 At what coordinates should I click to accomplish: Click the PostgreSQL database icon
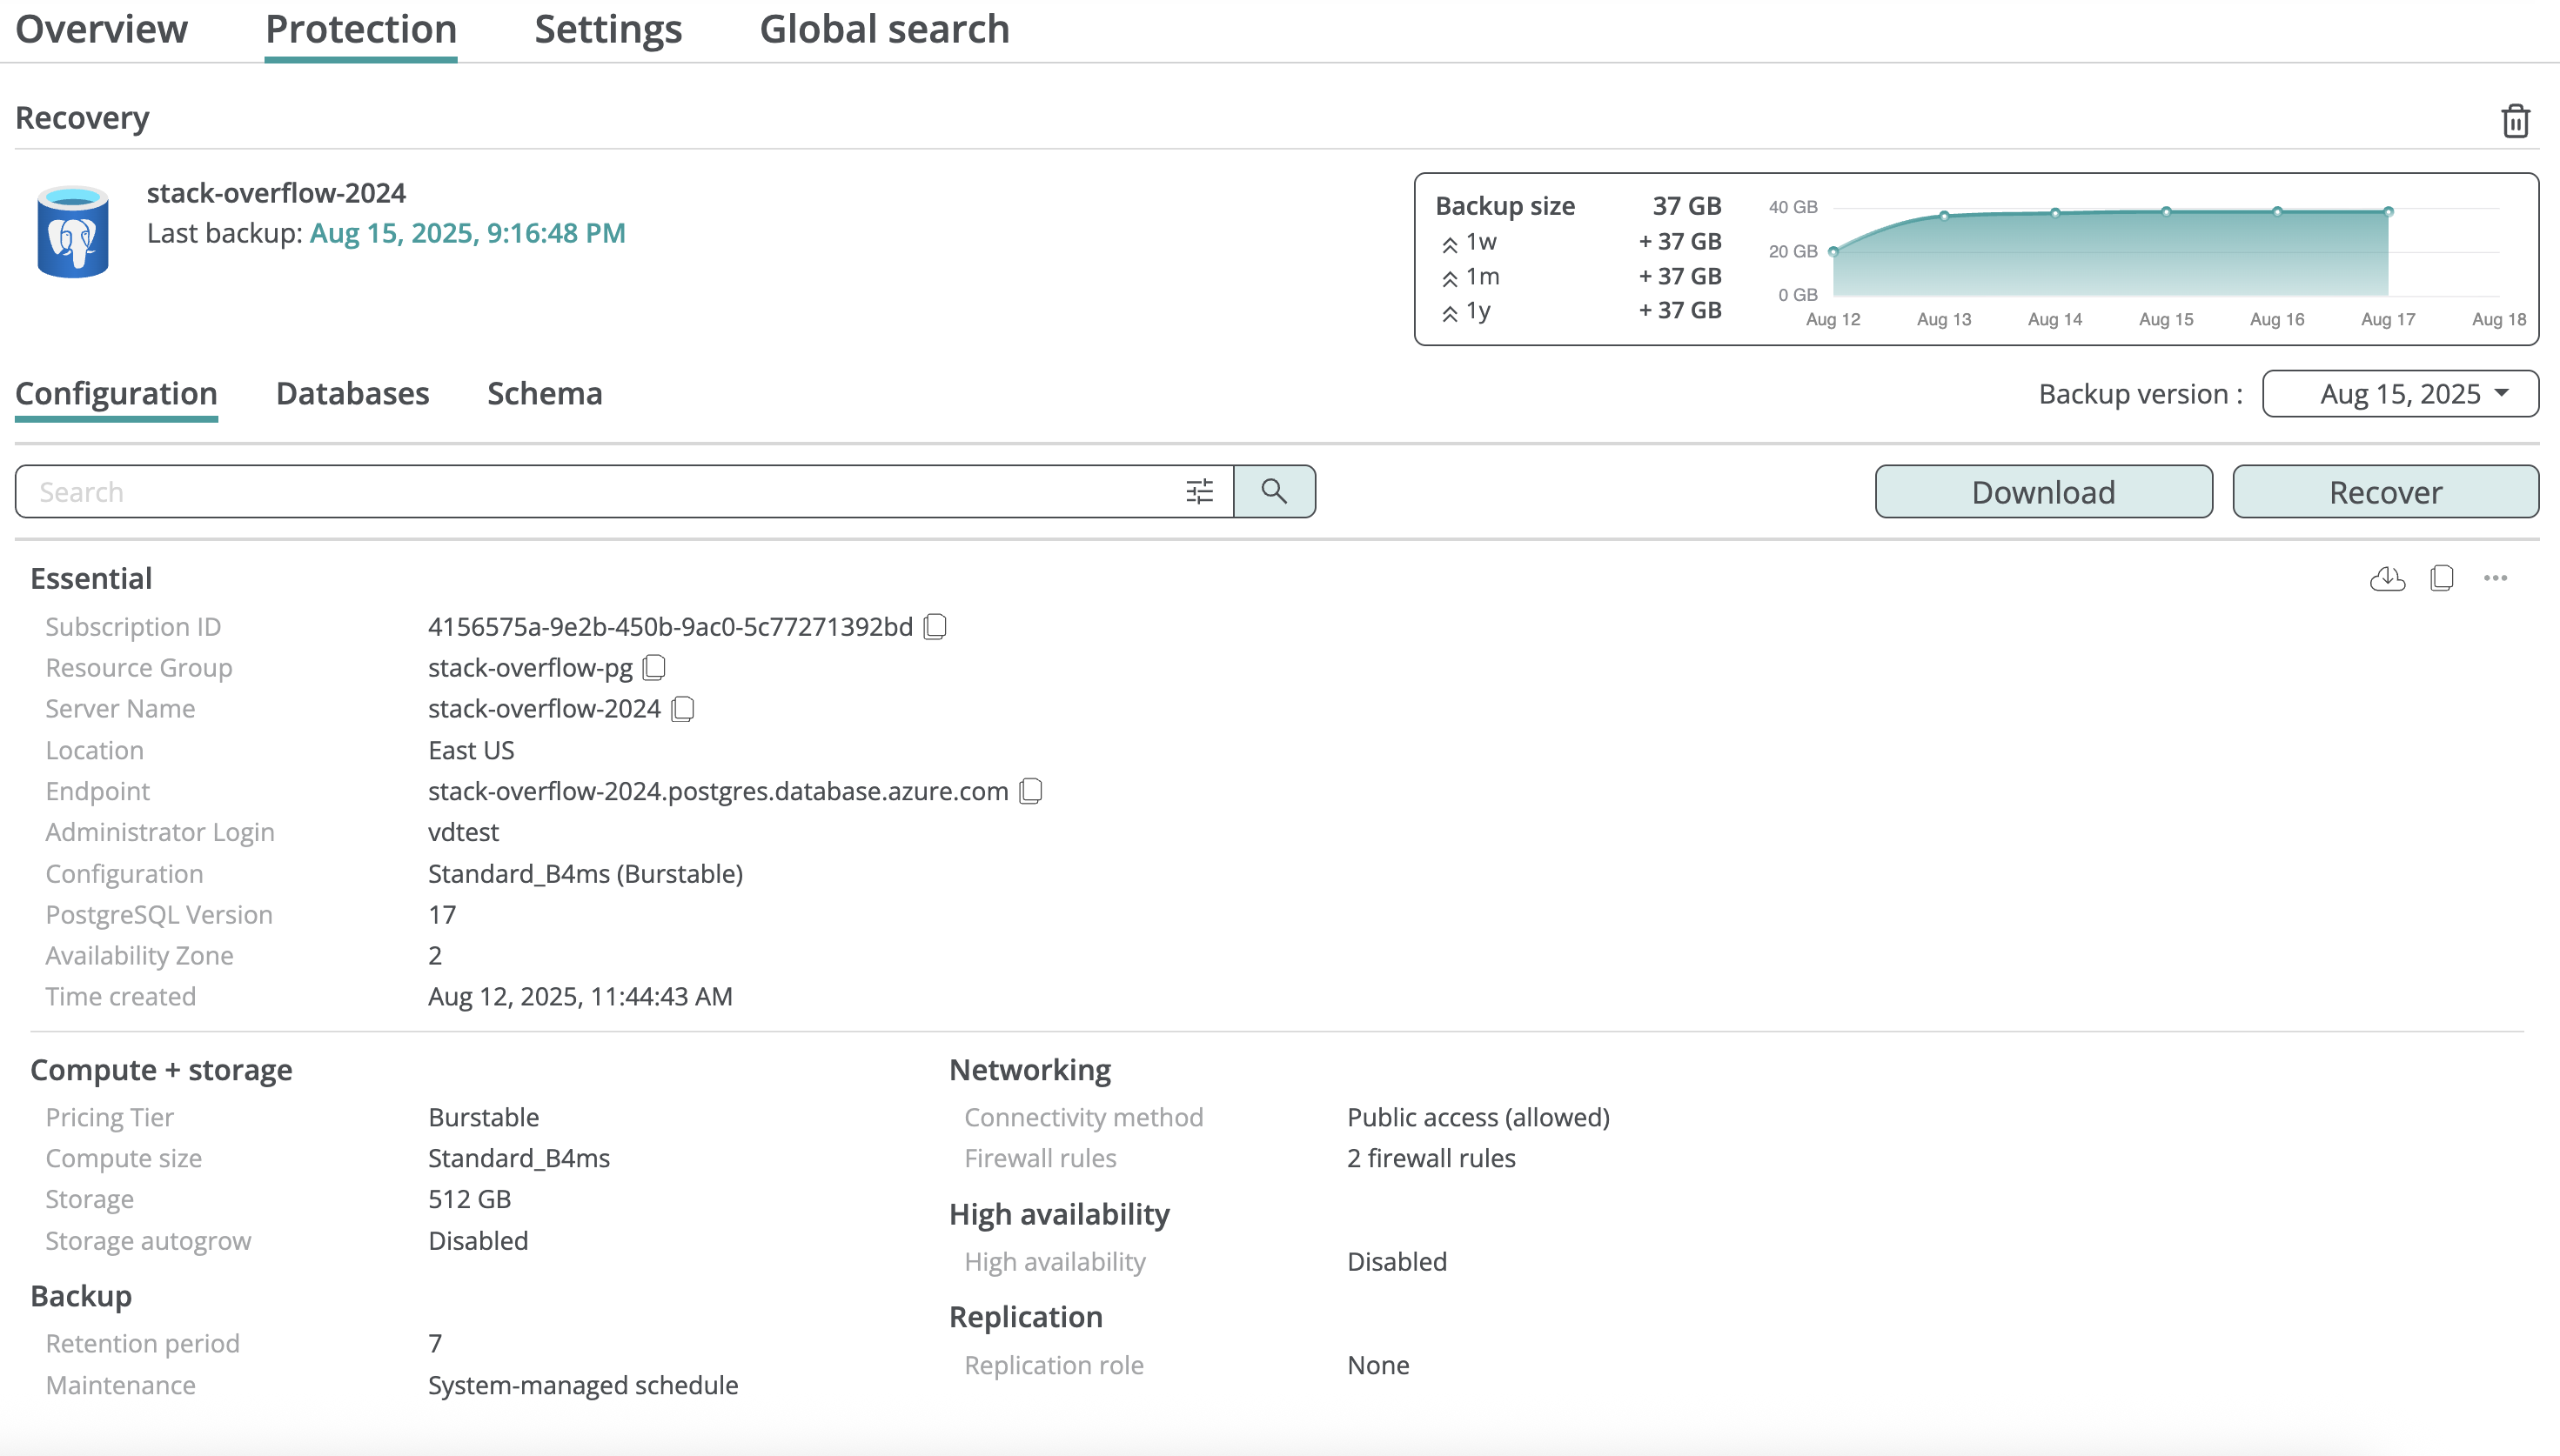72,232
